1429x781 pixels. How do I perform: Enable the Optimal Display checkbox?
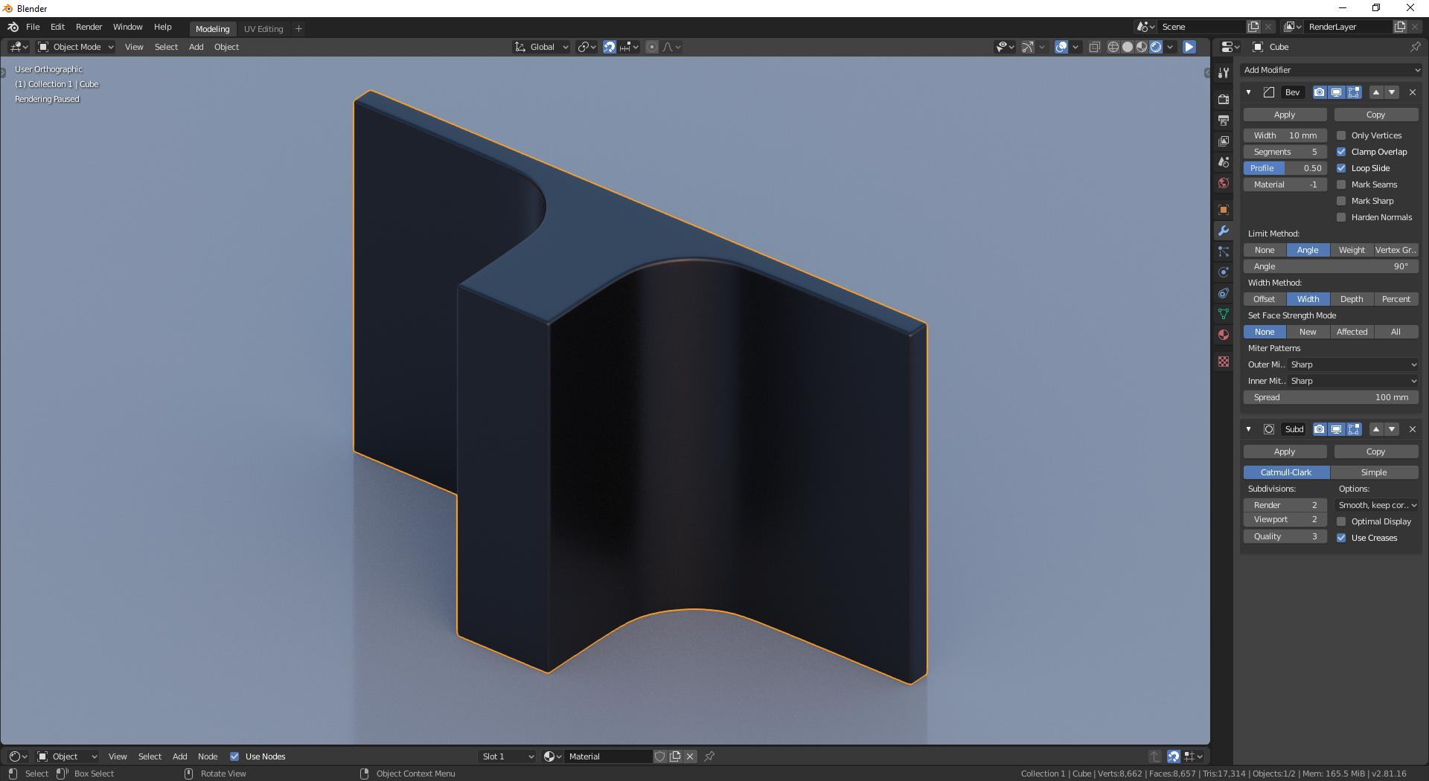pos(1341,521)
